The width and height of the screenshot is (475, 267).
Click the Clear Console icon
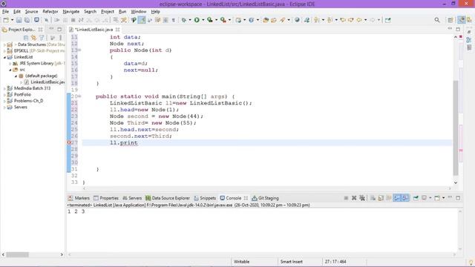click(373, 198)
